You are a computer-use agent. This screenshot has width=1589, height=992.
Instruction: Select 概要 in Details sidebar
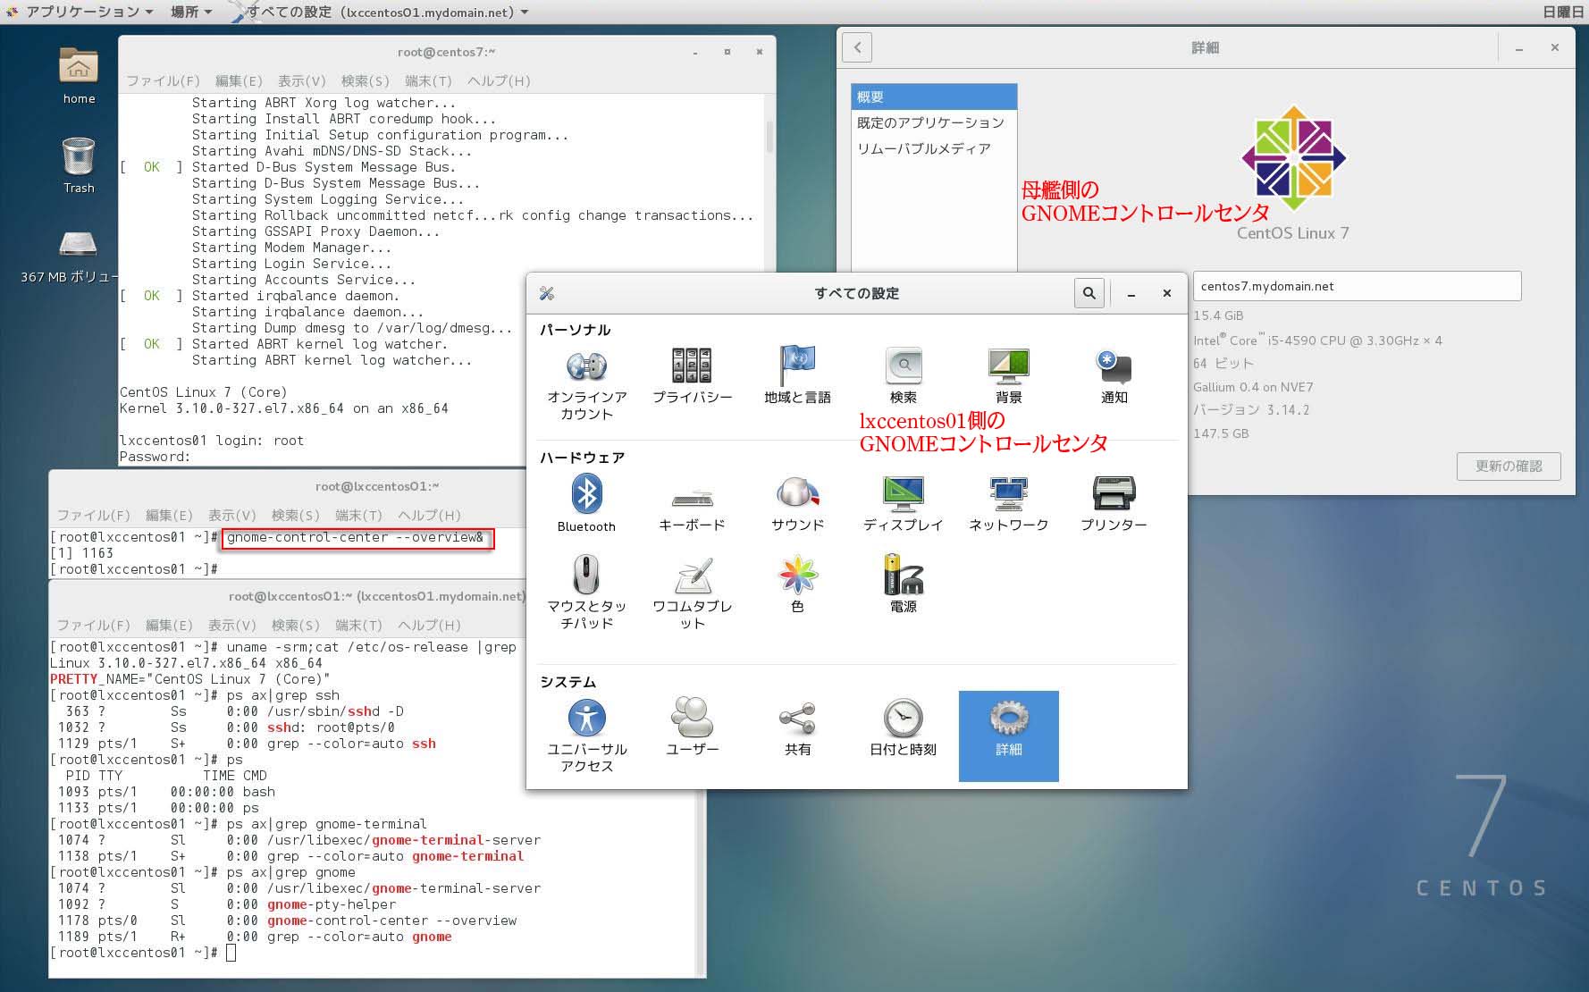934,97
